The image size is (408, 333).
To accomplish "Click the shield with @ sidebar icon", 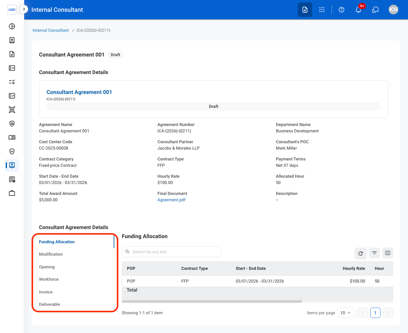I will [12, 124].
